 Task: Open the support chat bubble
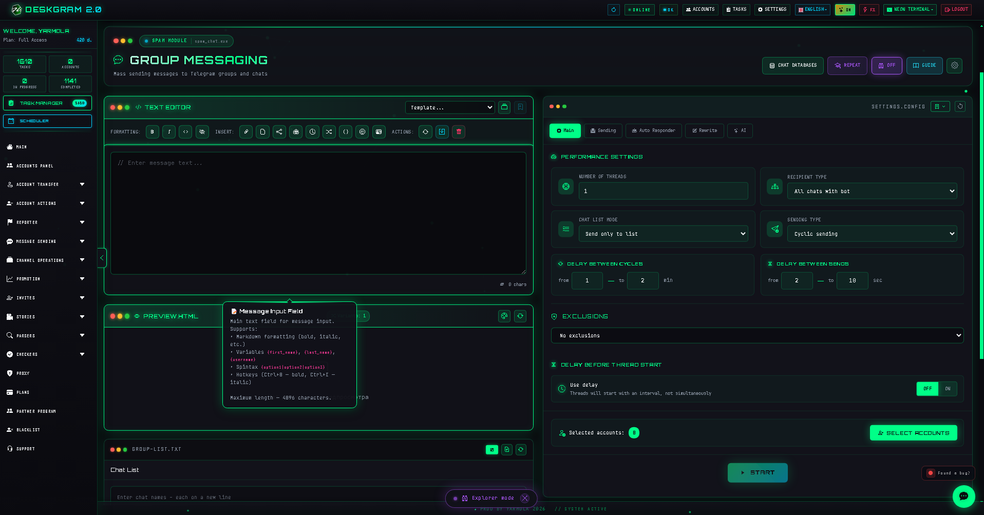pyautogui.click(x=963, y=496)
